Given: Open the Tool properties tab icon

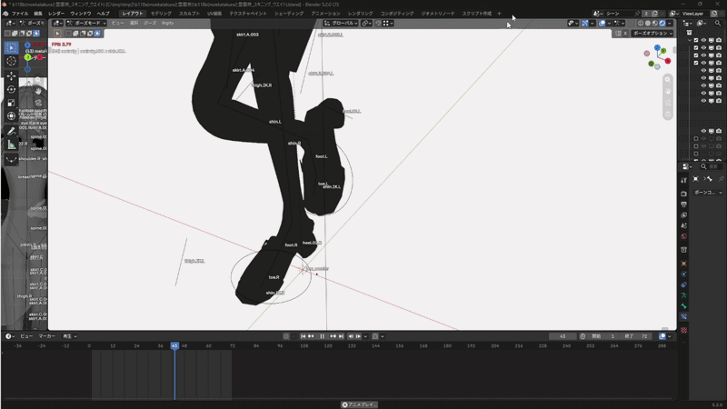Looking at the screenshot, I should pos(684,180).
